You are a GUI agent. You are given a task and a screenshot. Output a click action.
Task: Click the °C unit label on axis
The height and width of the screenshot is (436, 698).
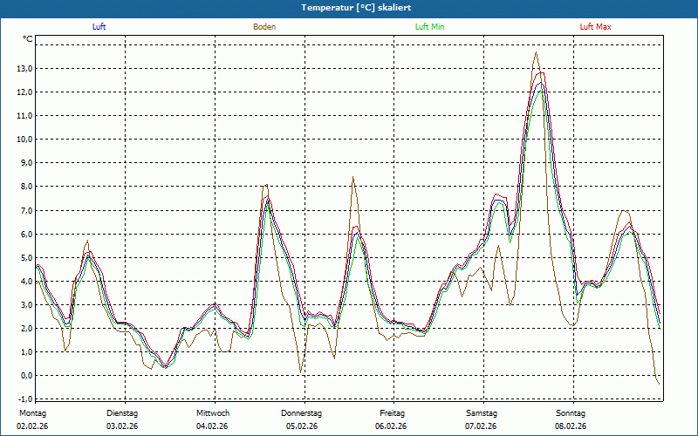point(28,39)
